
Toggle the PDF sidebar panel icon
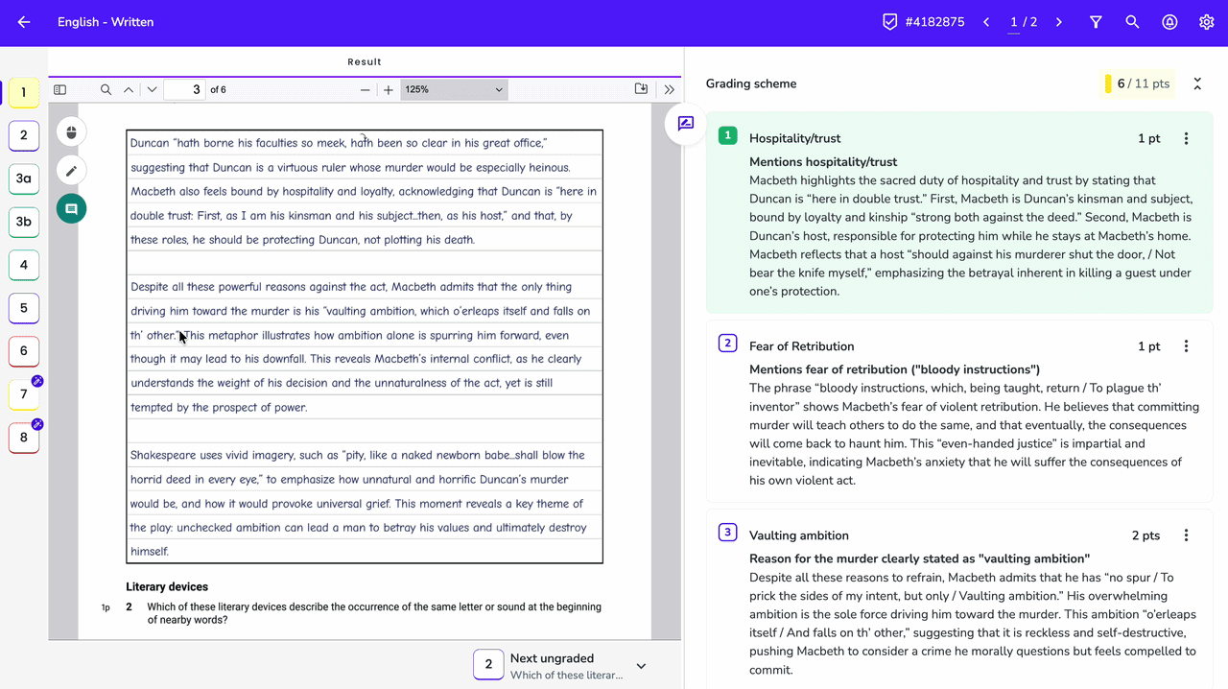click(x=60, y=90)
